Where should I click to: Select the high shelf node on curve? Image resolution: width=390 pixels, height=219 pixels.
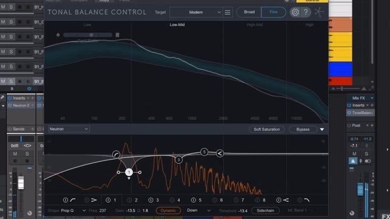[219, 153]
